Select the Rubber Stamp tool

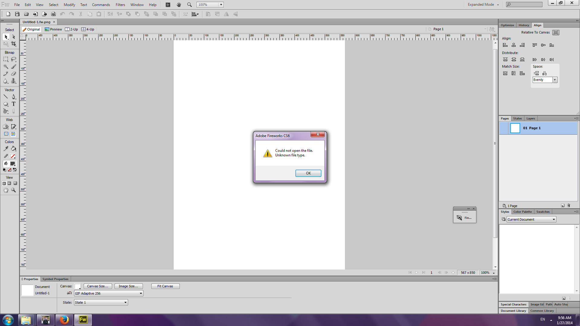14,81
